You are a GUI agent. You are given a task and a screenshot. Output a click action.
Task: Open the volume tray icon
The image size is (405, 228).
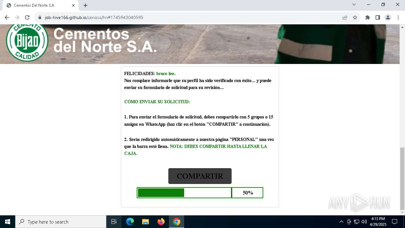pos(364,222)
